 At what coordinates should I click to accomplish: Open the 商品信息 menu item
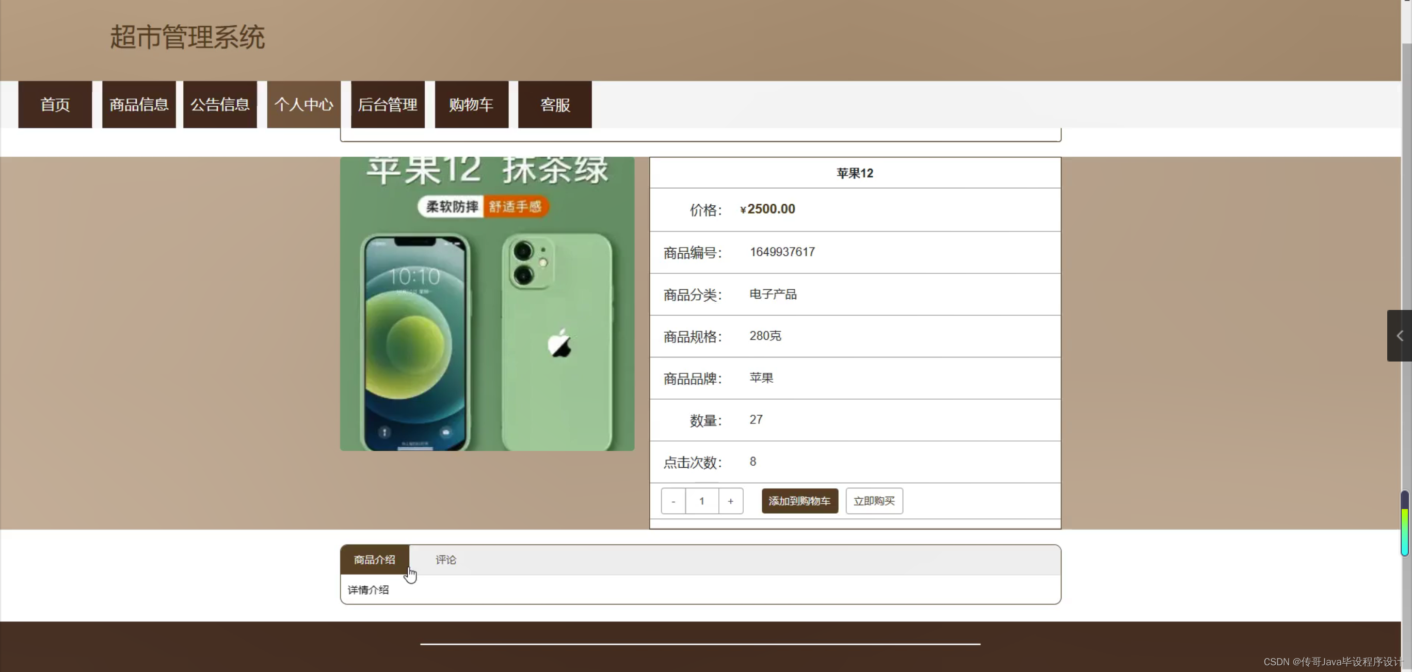point(139,105)
